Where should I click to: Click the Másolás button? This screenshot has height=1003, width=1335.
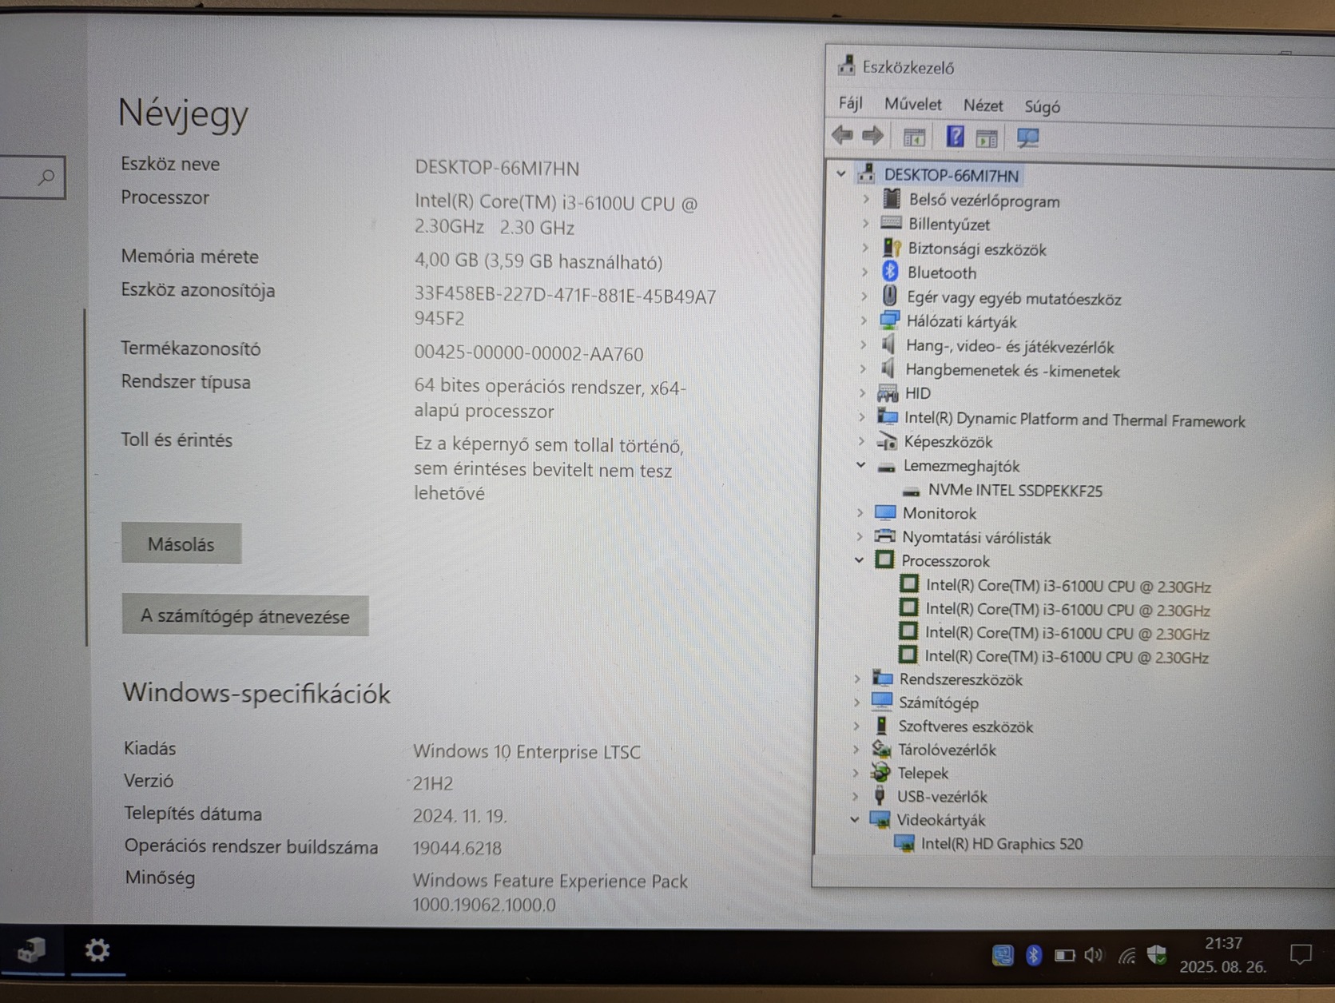181,544
